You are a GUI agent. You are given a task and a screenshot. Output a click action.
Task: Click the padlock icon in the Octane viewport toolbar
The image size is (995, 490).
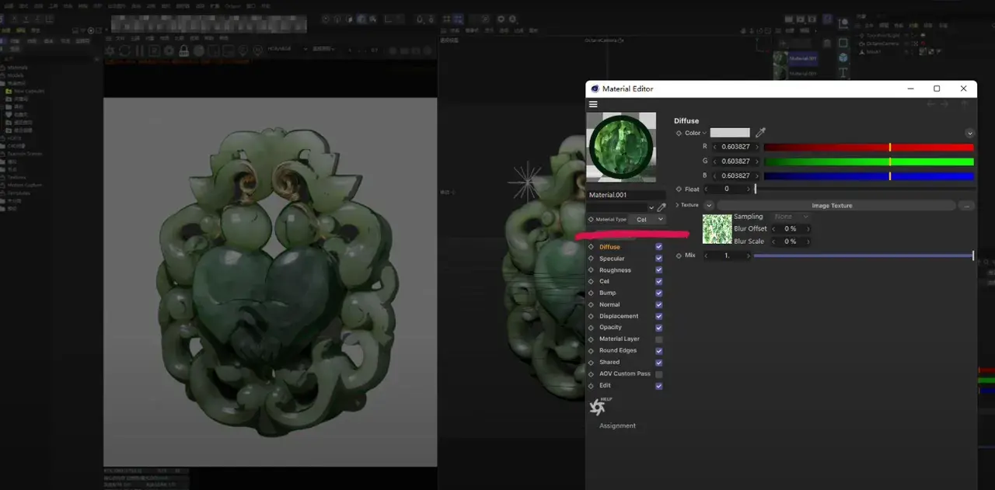coord(184,51)
